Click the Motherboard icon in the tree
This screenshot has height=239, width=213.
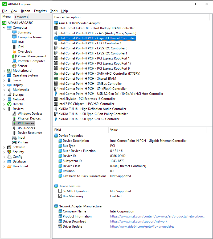9,71
